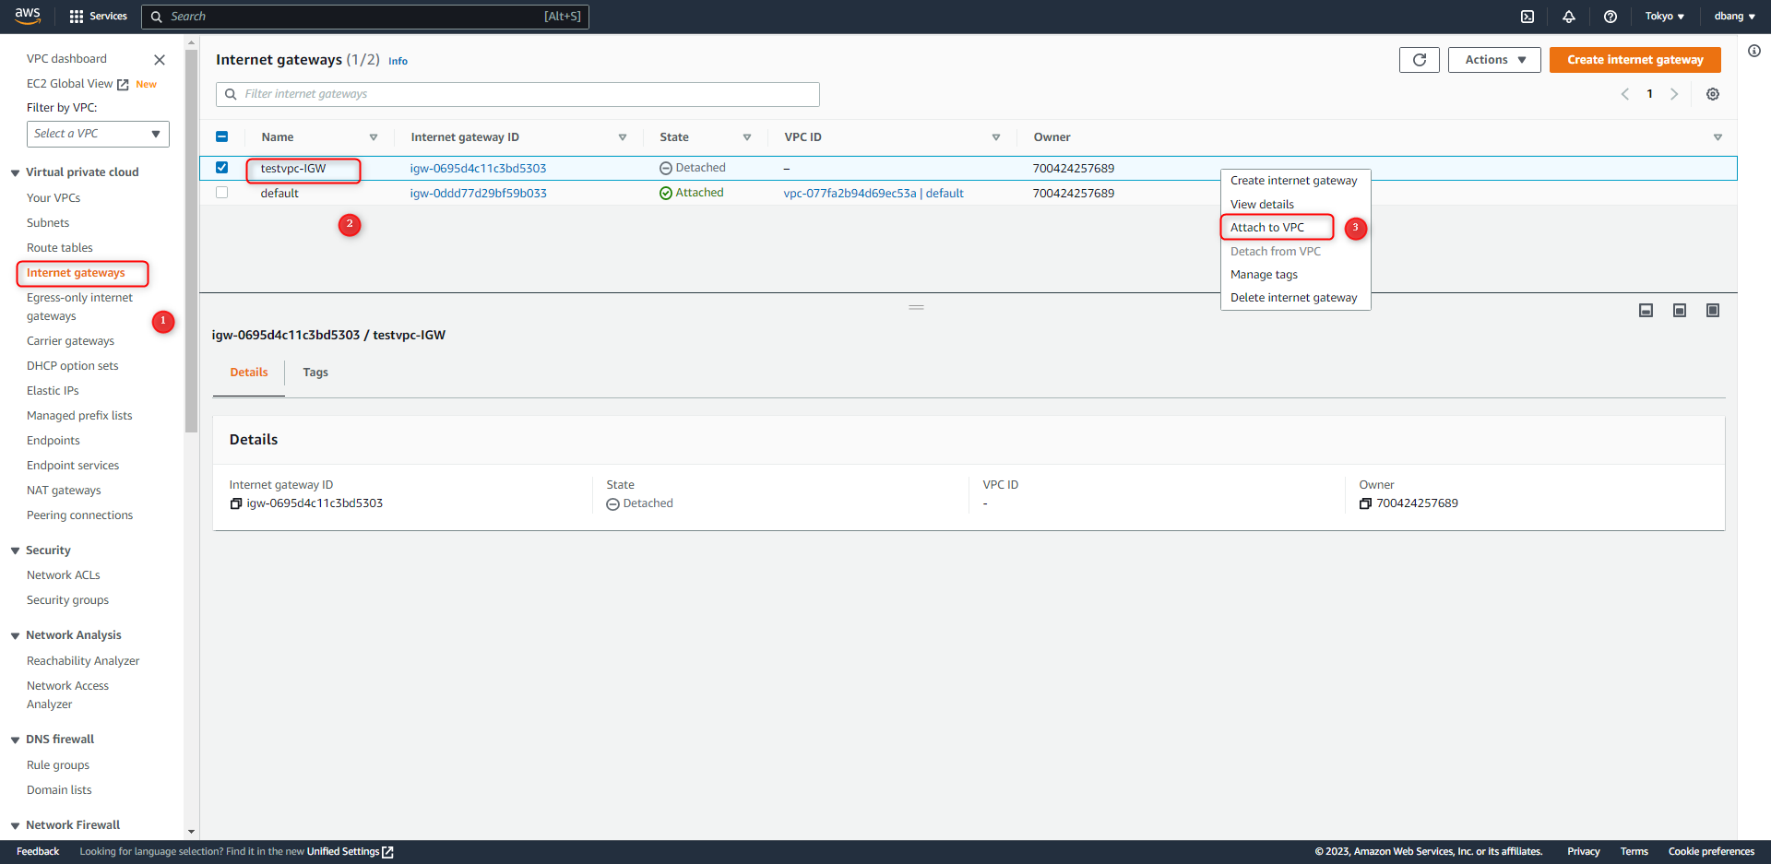Open Security groups in the sidebar

(x=67, y=600)
